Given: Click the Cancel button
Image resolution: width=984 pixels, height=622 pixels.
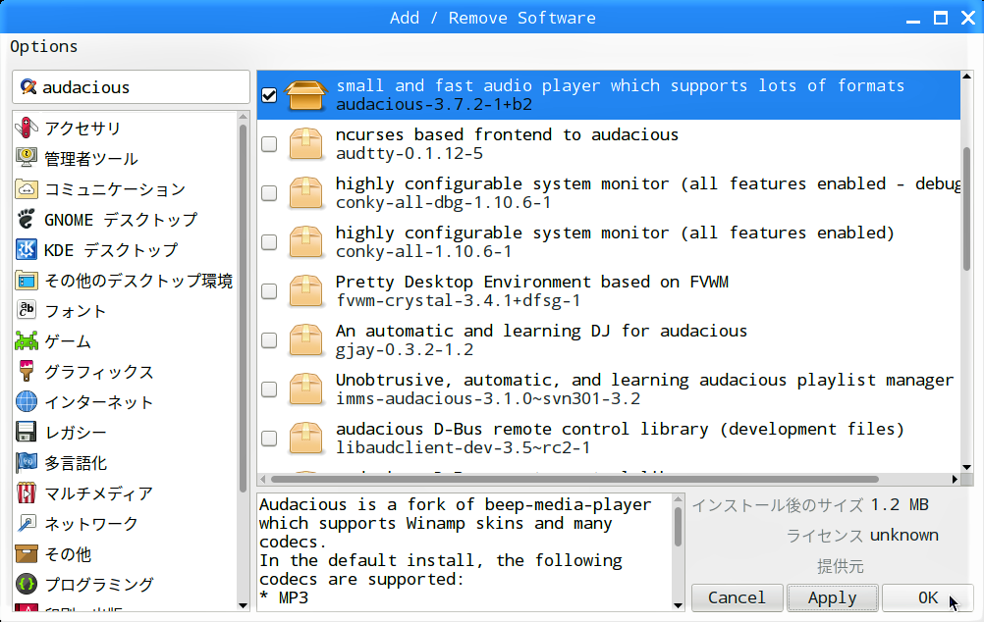Looking at the screenshot, I should click(x=737, y=597).
